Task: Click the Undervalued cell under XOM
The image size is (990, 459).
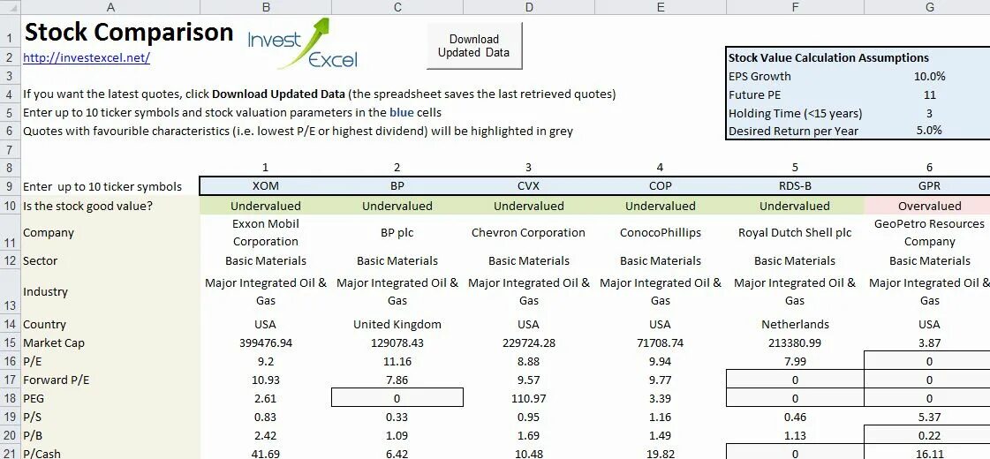Action: (x=266, y=206)
